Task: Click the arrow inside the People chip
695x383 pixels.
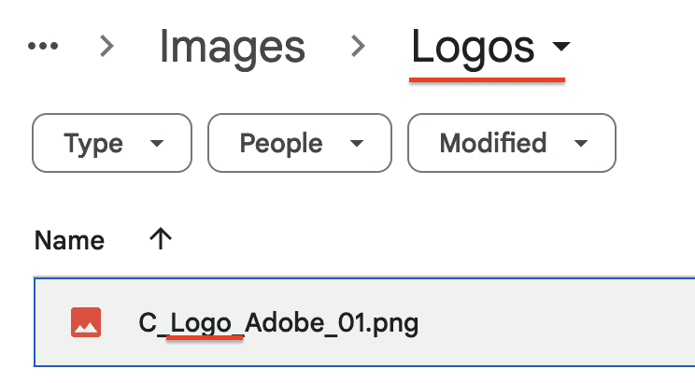Action: (357, 143)
